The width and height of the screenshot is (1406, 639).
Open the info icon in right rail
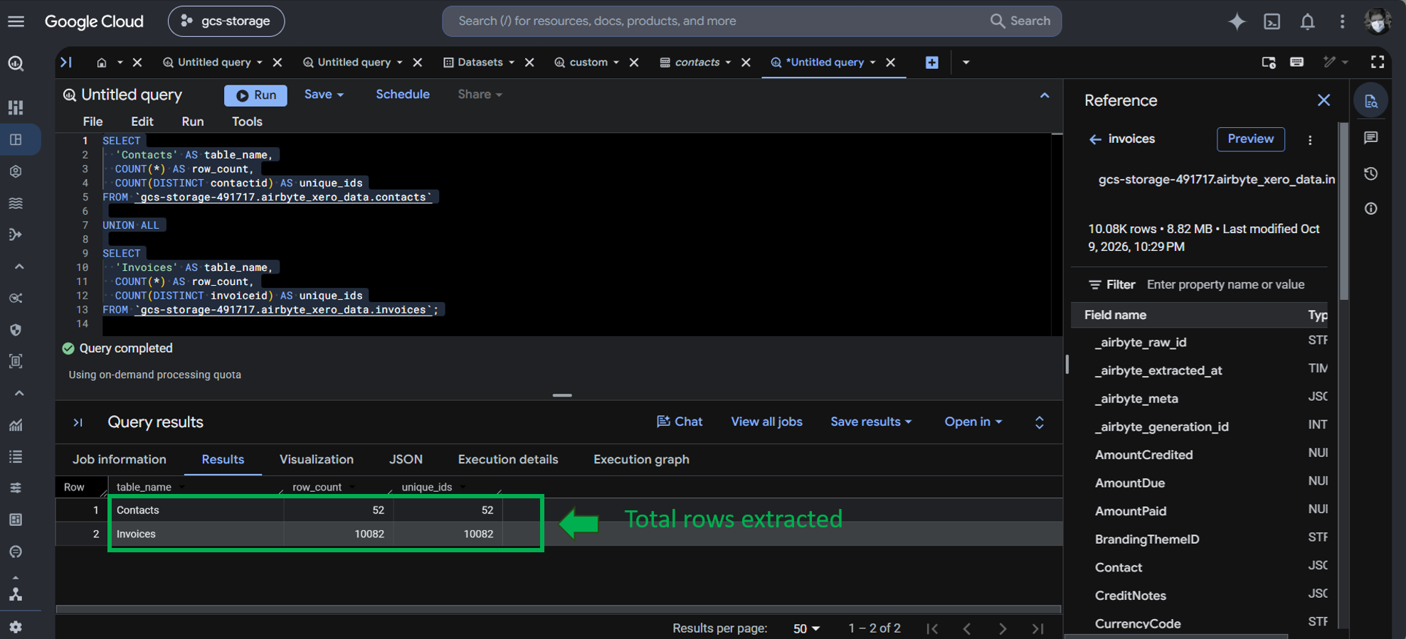coord(1370,209)
